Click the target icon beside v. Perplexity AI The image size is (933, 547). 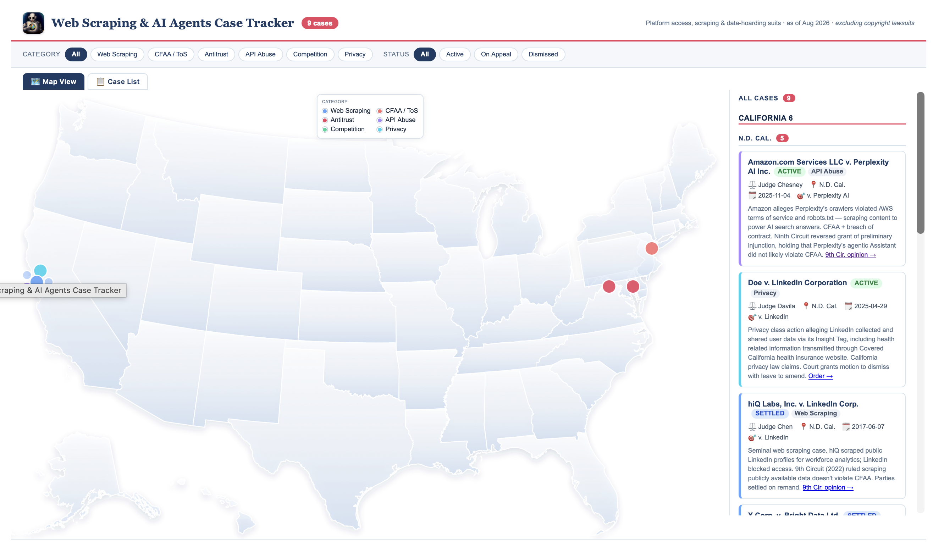pyautogui.click(x=801, y=196)
